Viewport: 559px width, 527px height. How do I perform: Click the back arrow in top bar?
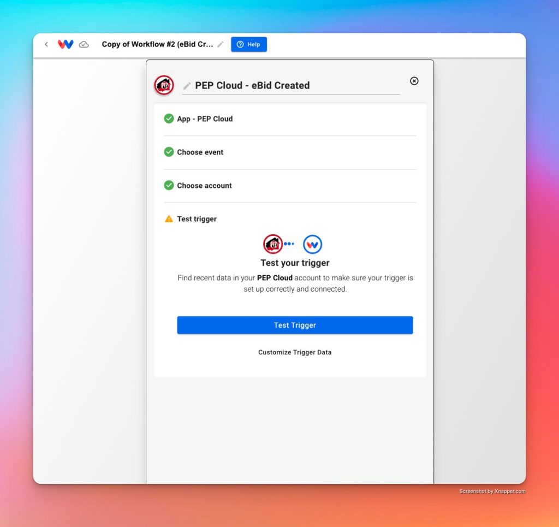pyautogui.click(x=46, y=44)
